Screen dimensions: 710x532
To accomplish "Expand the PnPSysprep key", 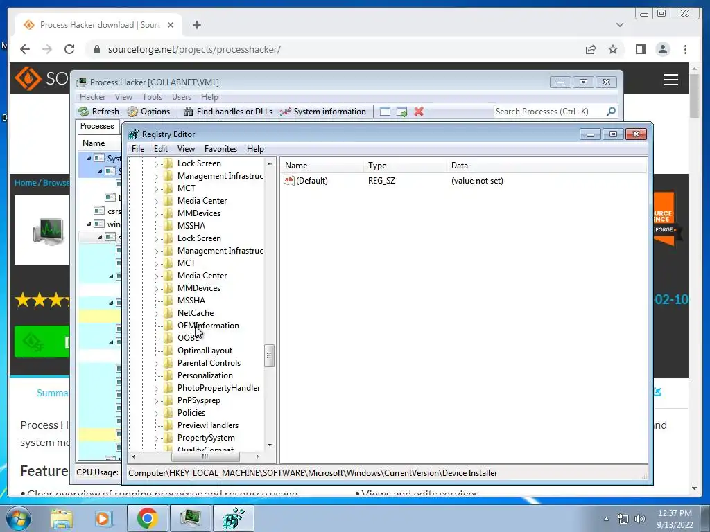I will tap(156, 401).
